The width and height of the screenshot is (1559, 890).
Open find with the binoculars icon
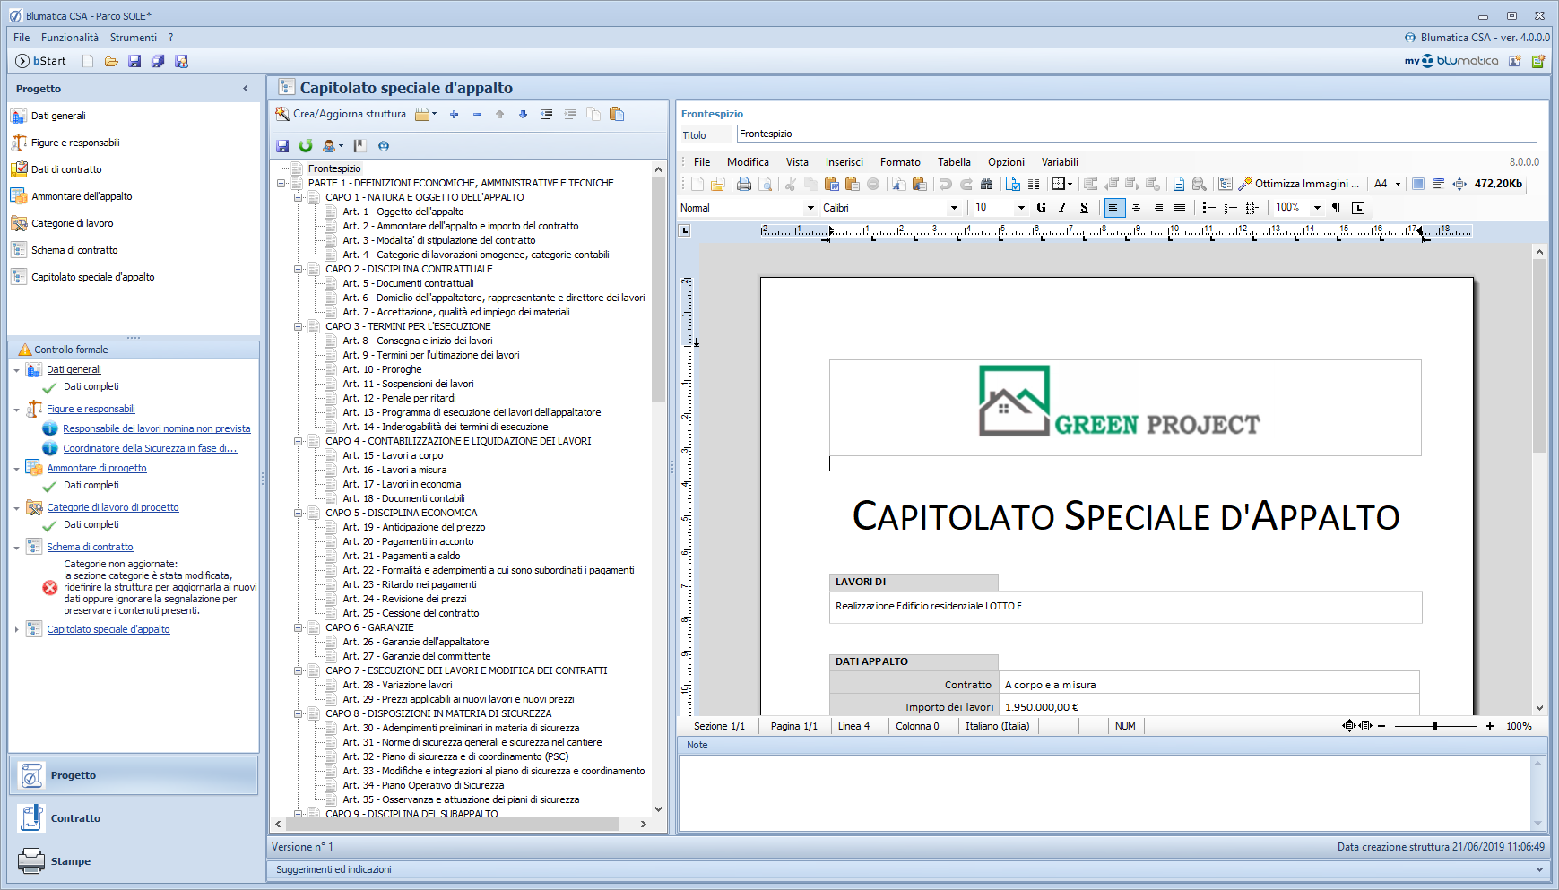coord(986,184)
